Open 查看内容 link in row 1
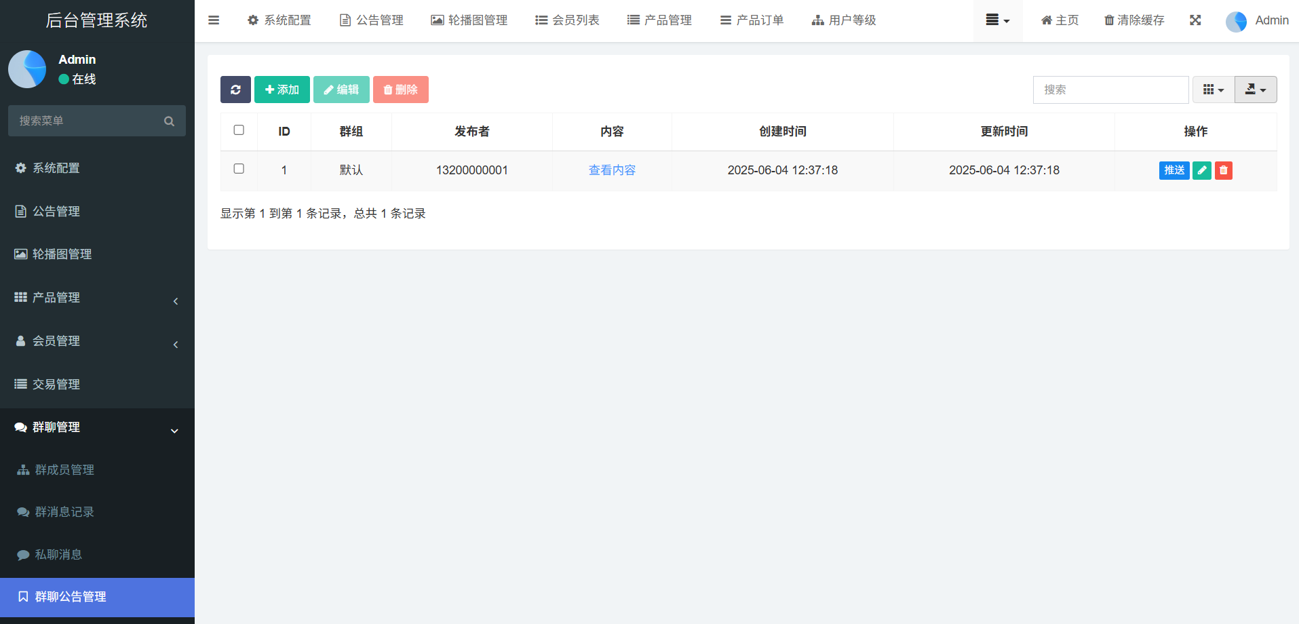 612,170
